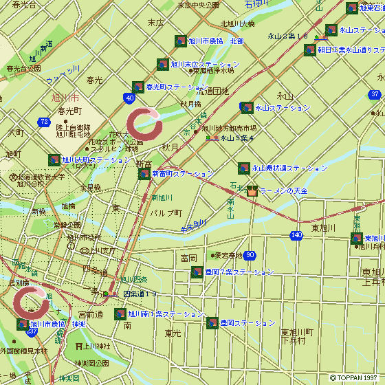Click the 永山３条４ bus stop marker
The height and width of the screenshot is (385, 385).
[x=212, y=138]
